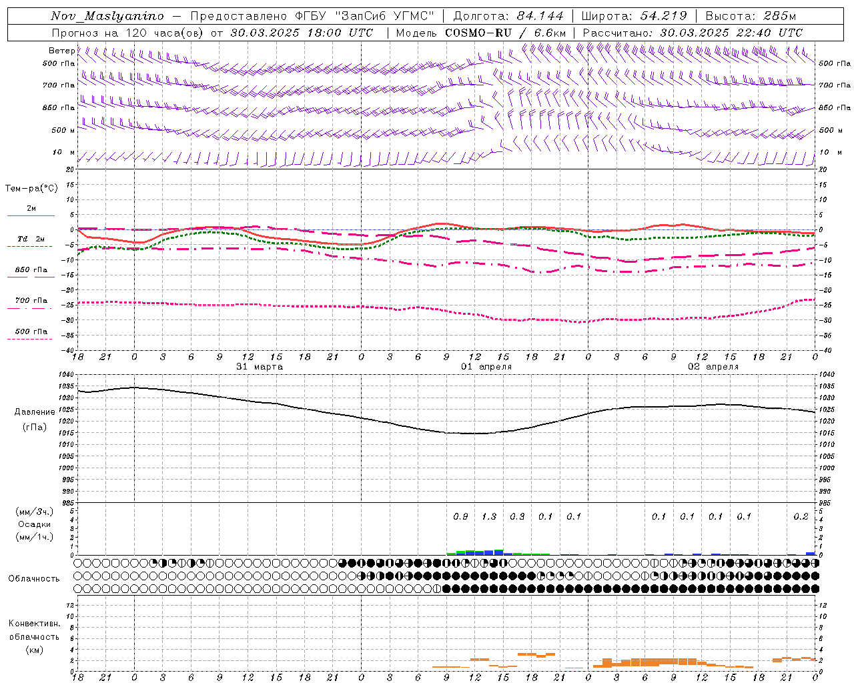The width and height of the screenshot is (854, 683).
Task: Click the '31 марта' date label
Action: 260,367
